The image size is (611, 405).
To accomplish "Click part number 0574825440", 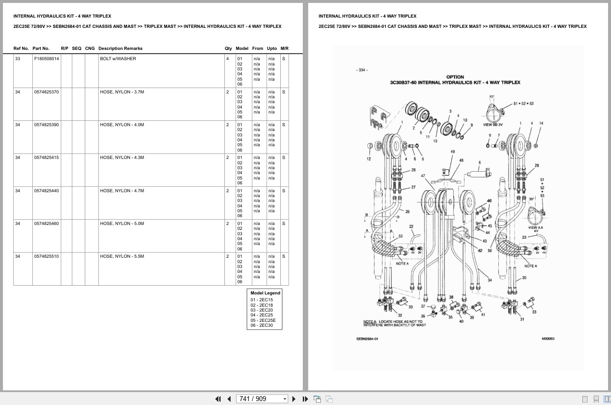I will [x=47, y=191].
